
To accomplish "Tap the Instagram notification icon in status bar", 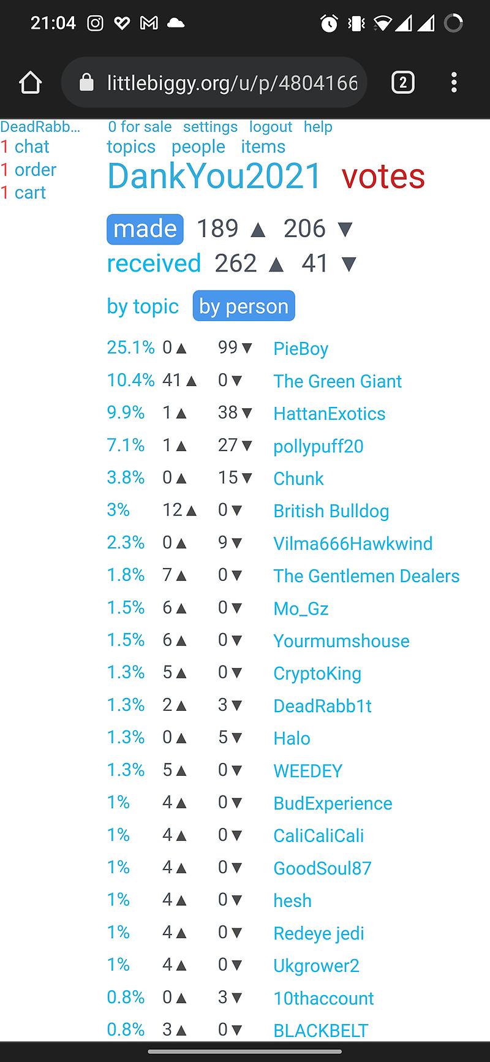I will [95, 23].
